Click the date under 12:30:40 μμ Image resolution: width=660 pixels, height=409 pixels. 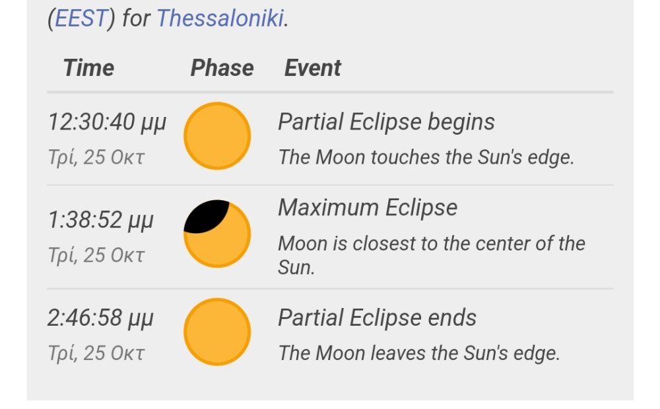96,158
